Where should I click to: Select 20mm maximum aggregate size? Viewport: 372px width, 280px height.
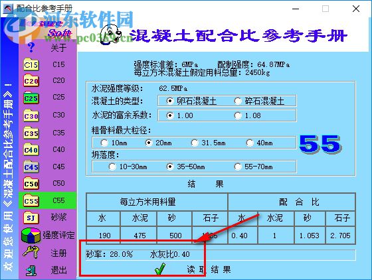point(149,143)
